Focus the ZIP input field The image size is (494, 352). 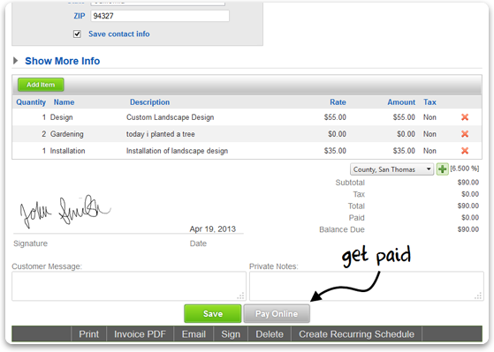160,16
